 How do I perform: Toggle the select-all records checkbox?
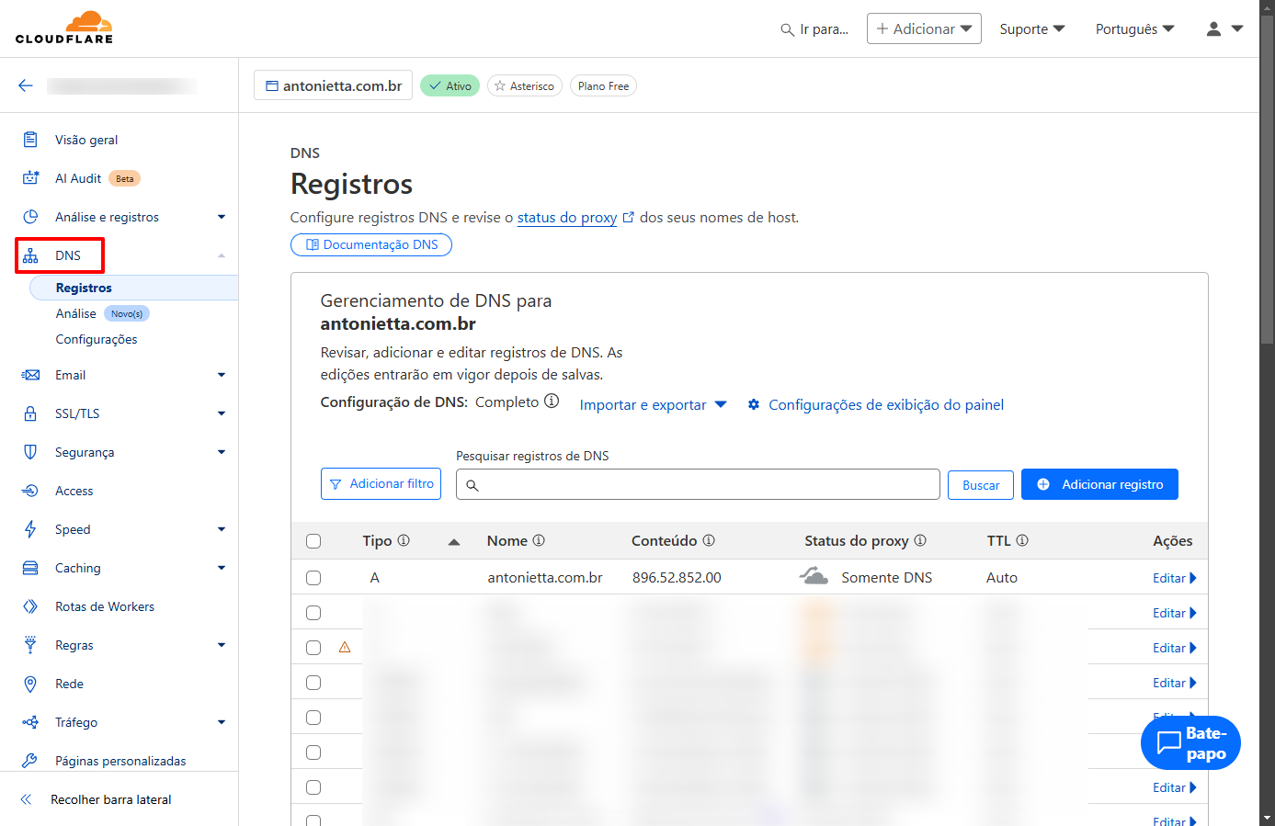pyautogui.click(x=313, y=541)
